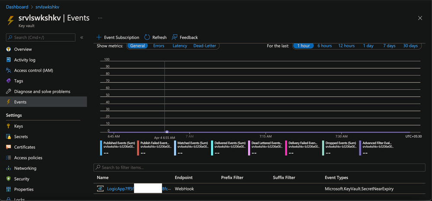432x201 pixels.
Task: Click the Dropped Events legend swatch
Action: click(323, 148)
